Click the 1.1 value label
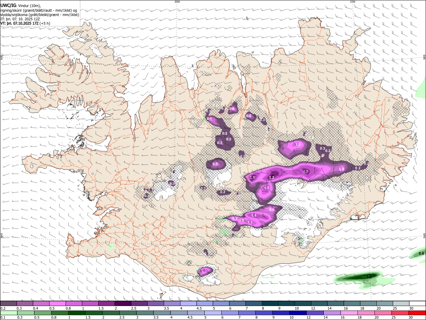426x320 pixels. pos(250,223)
